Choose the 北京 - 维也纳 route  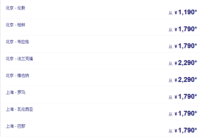tap(17, 75)
